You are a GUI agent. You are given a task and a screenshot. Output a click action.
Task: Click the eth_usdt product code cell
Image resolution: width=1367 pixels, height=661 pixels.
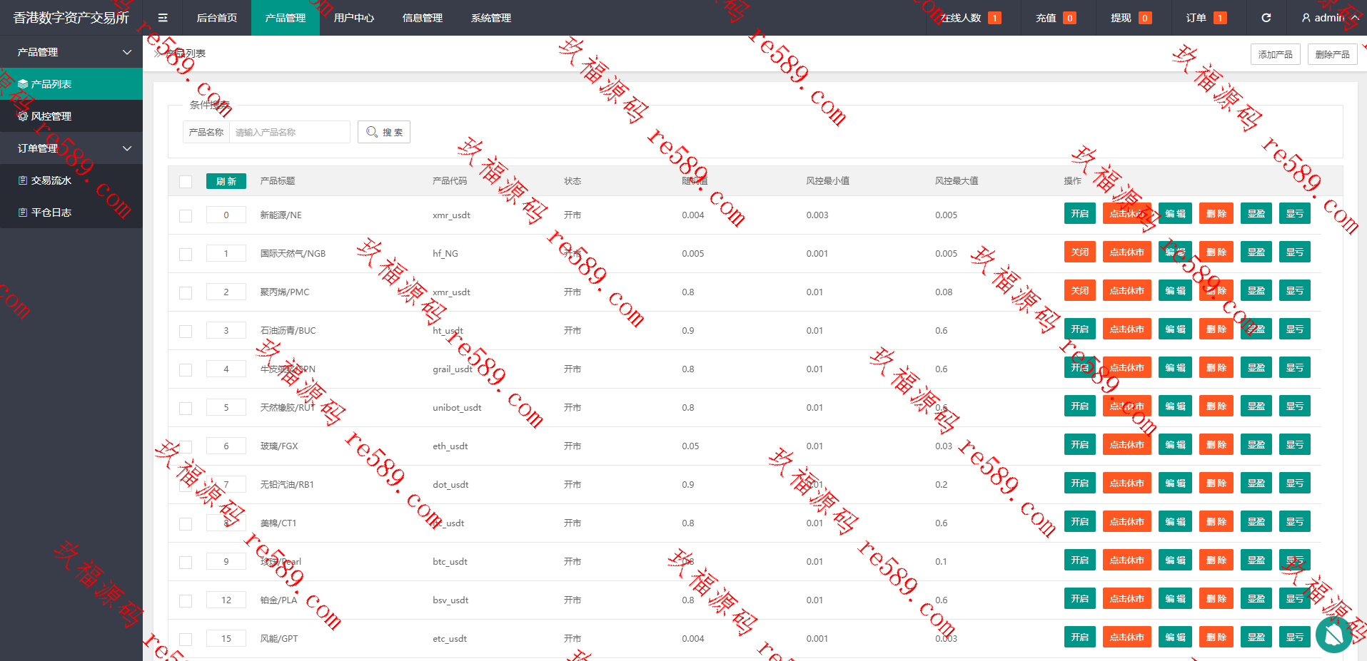point(450,446)
